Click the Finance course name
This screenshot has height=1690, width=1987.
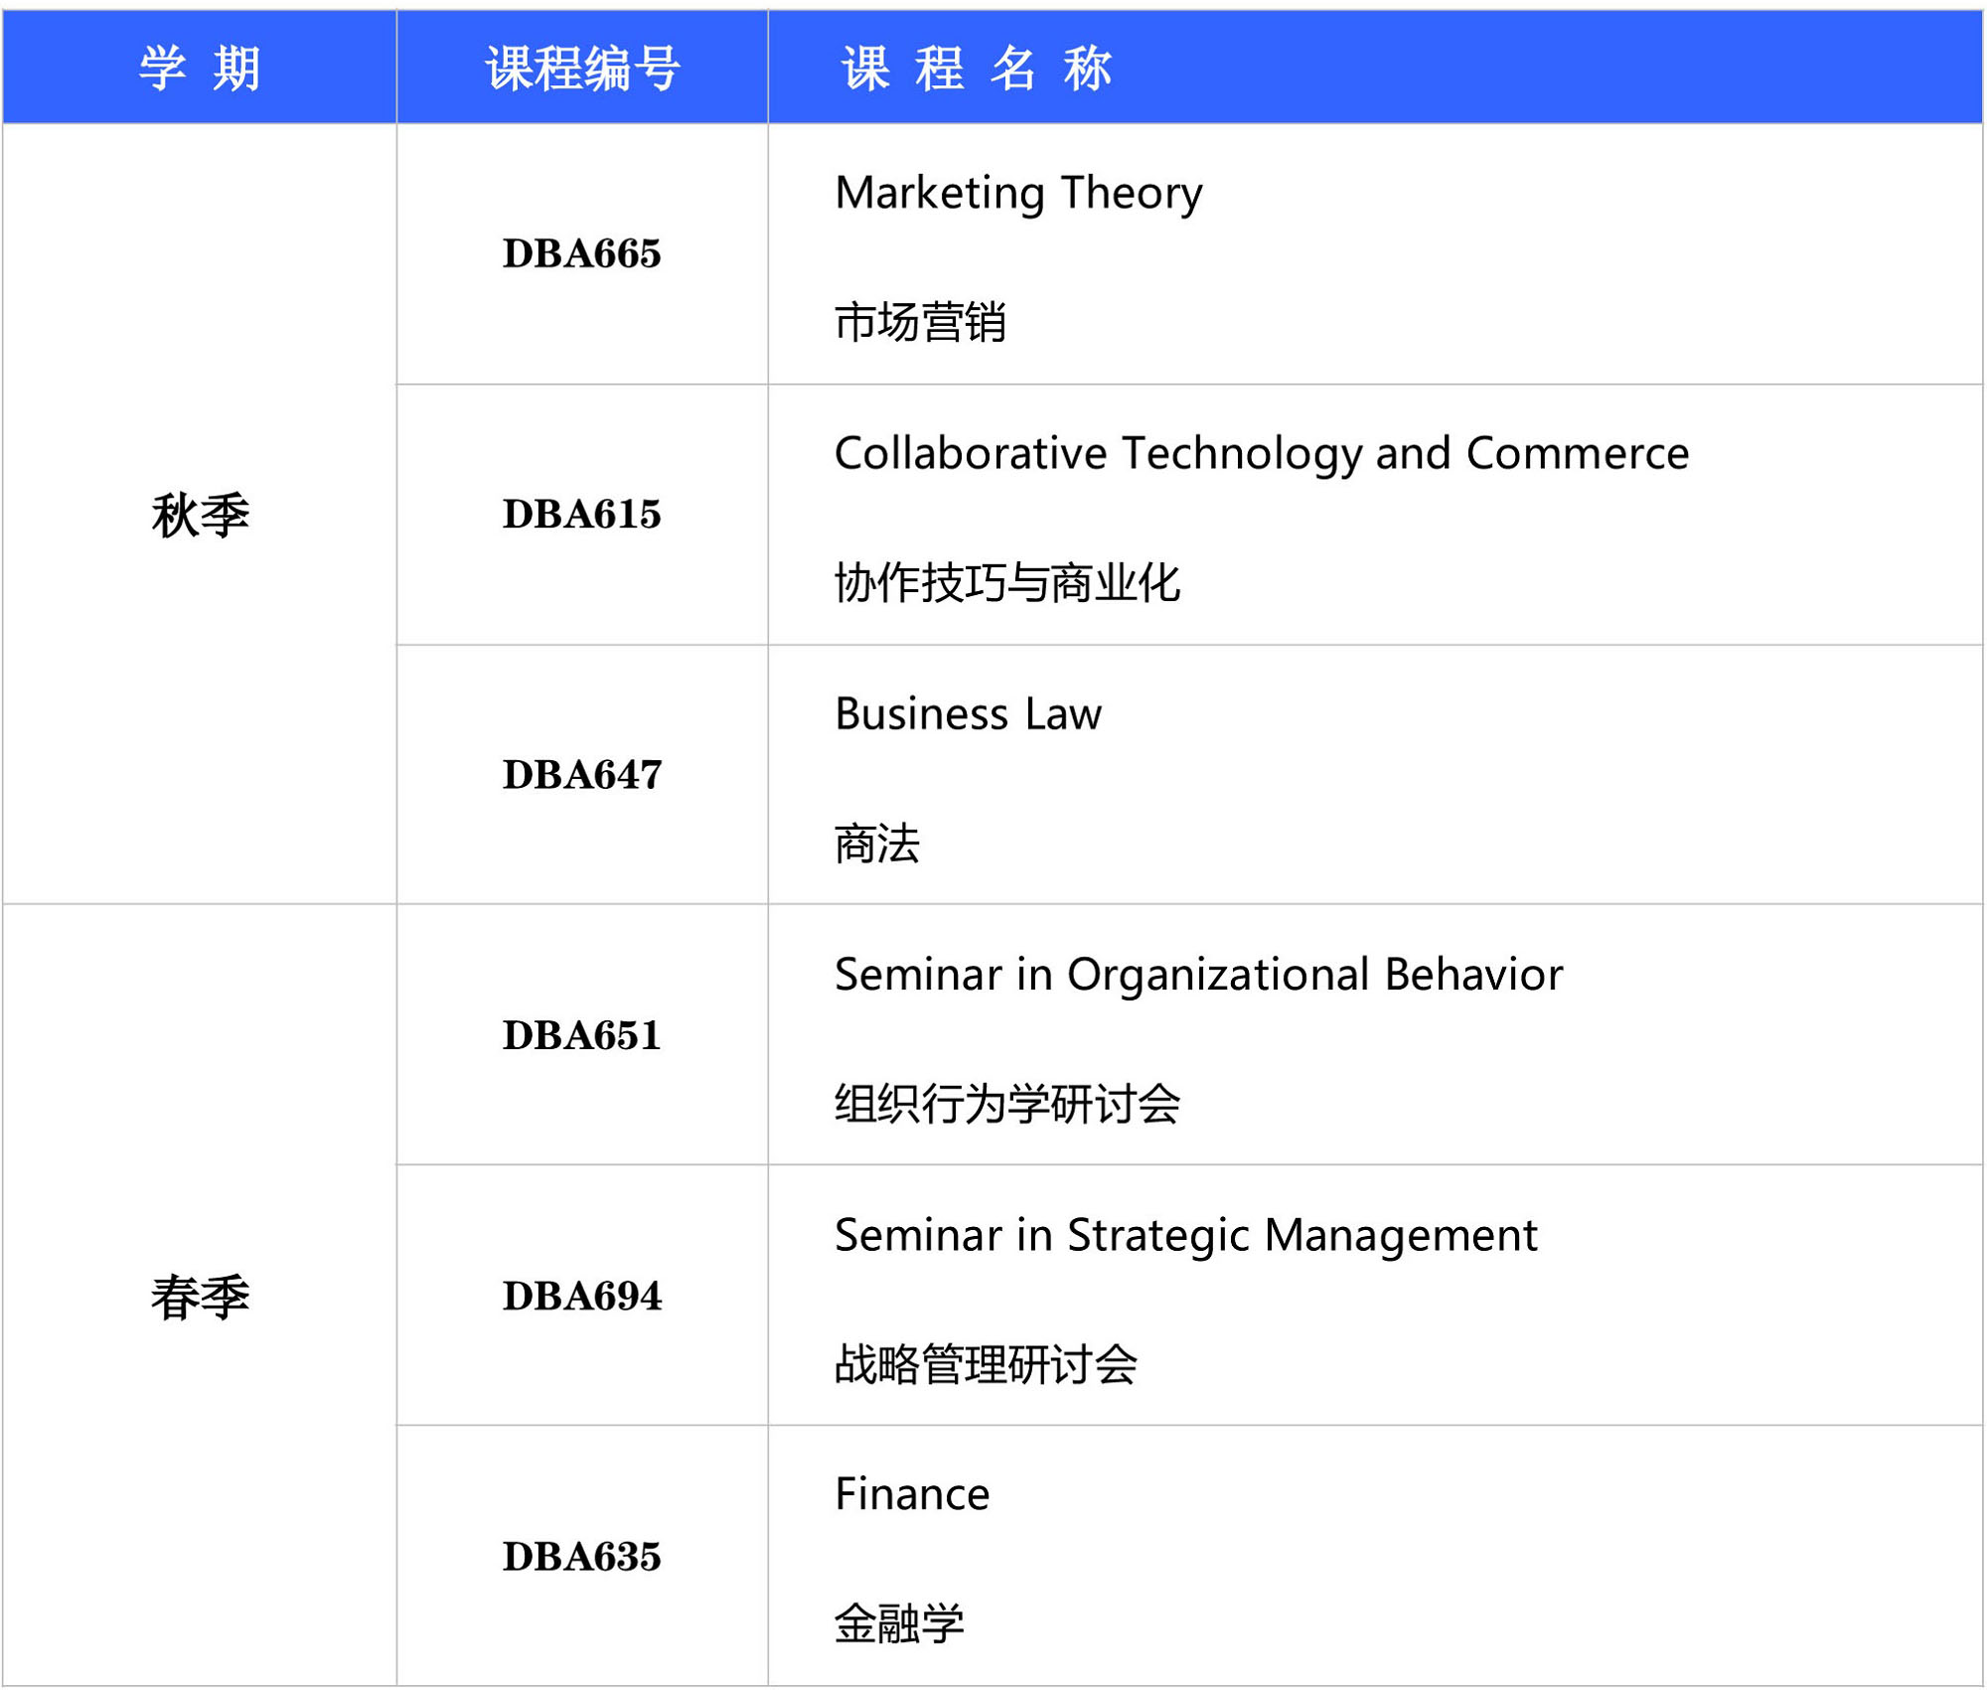coord(912,1494)
